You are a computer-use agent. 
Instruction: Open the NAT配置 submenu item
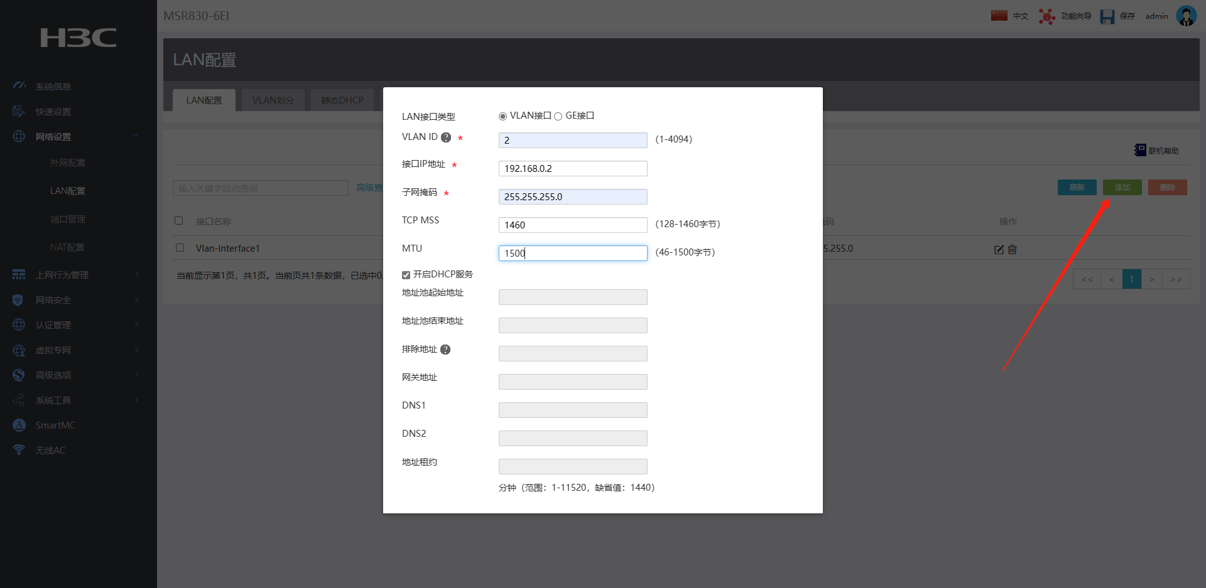(x=67, y=247)
